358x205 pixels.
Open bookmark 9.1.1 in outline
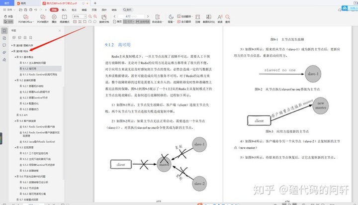pos(33,63)
